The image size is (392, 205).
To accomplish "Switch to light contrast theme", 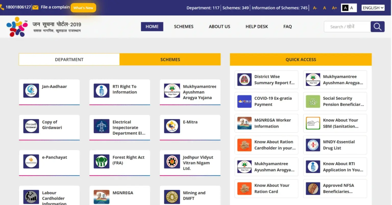I will click(352, 8).
